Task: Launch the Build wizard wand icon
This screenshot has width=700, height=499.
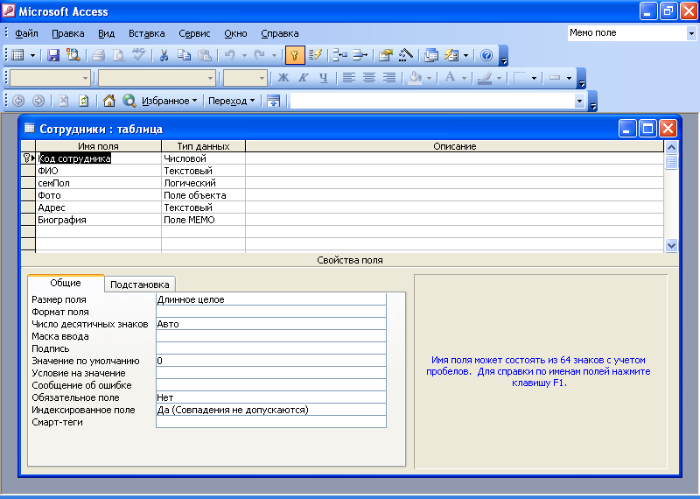Action: click(x=406, y=55)
